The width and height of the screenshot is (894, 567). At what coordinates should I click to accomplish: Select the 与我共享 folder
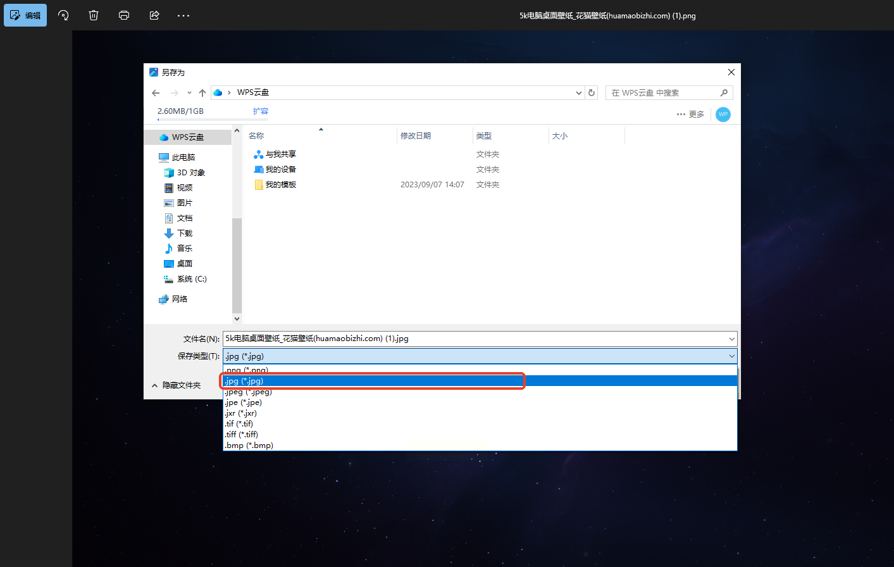pyautogui.click(x=275, y=154)
